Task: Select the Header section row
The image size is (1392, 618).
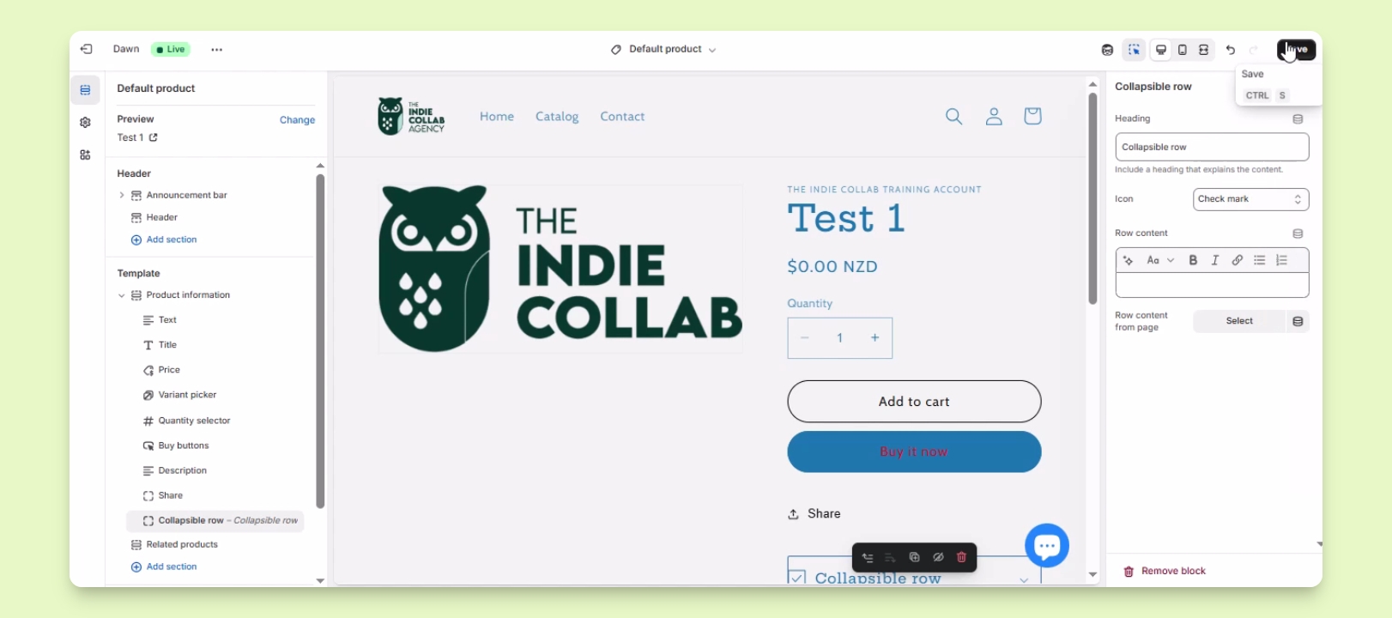Action: 161,218
